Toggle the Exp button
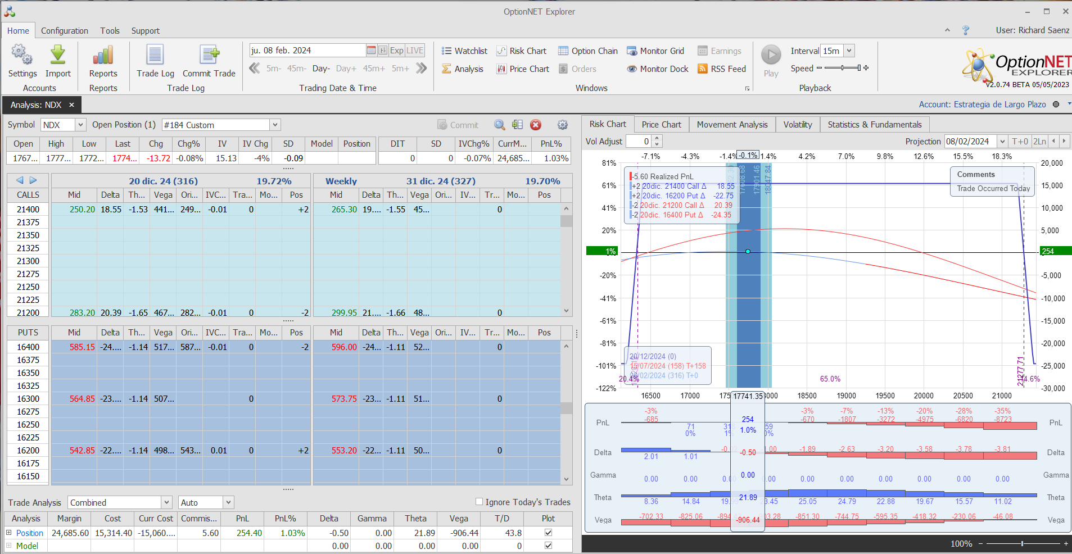The image size is (1072, 554). coord(397,51)
